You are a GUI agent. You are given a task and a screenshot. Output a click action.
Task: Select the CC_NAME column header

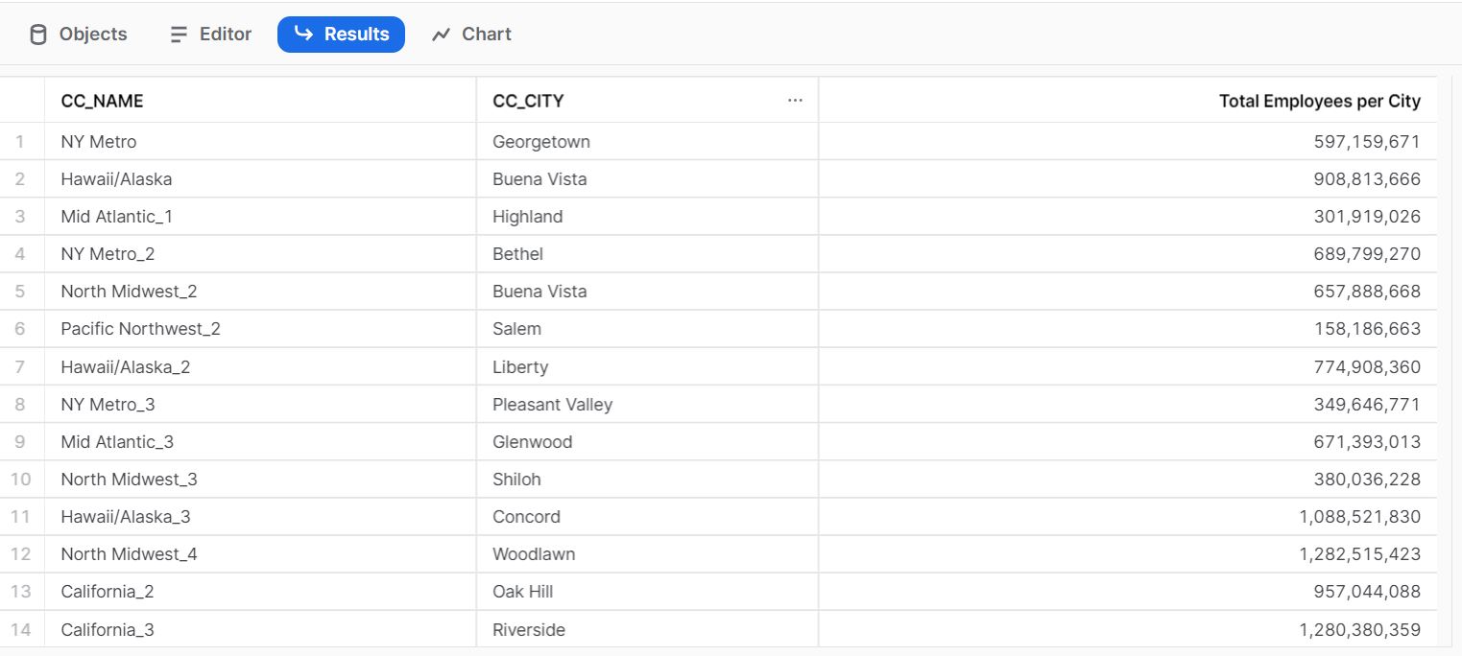pos(260,101)
